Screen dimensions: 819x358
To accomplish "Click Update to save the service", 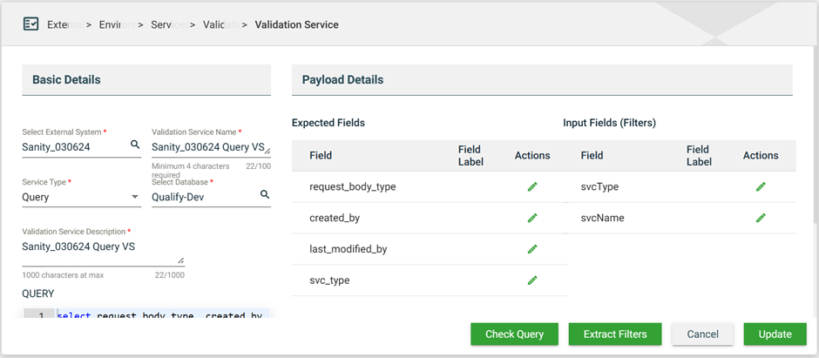I will (x=775, y=334).
